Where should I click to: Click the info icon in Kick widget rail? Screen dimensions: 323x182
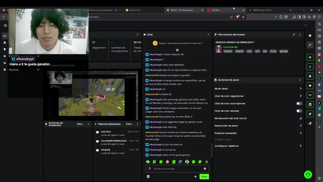click(310, 36)
